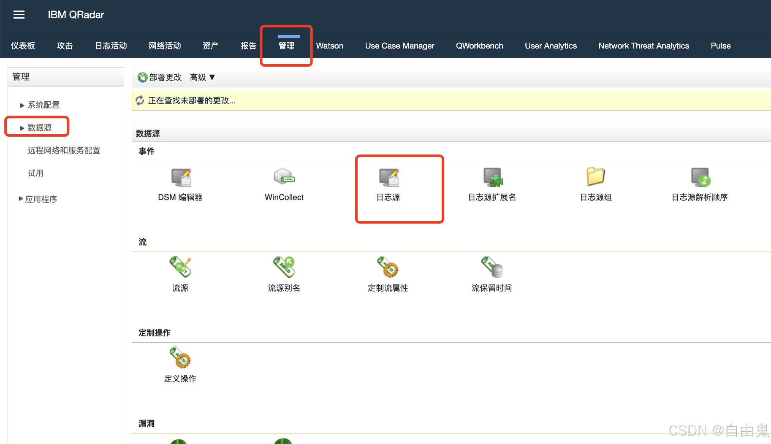The height and width of the screenshot is (444, 771).
Task: Switch to the Pulse tab
Action: pyautogui.click(x=720, y=46)
